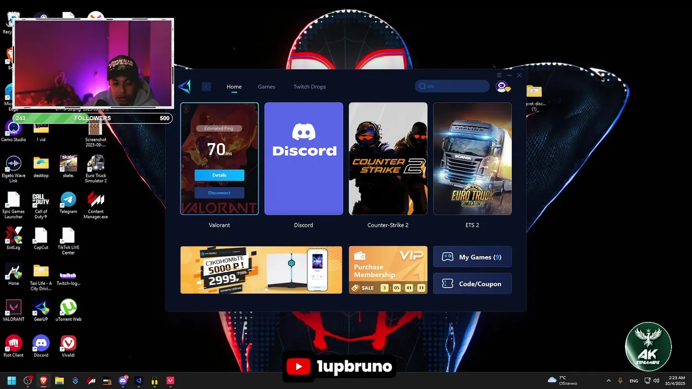Open Riot Client desktop icon

click(x=14, y=346)
